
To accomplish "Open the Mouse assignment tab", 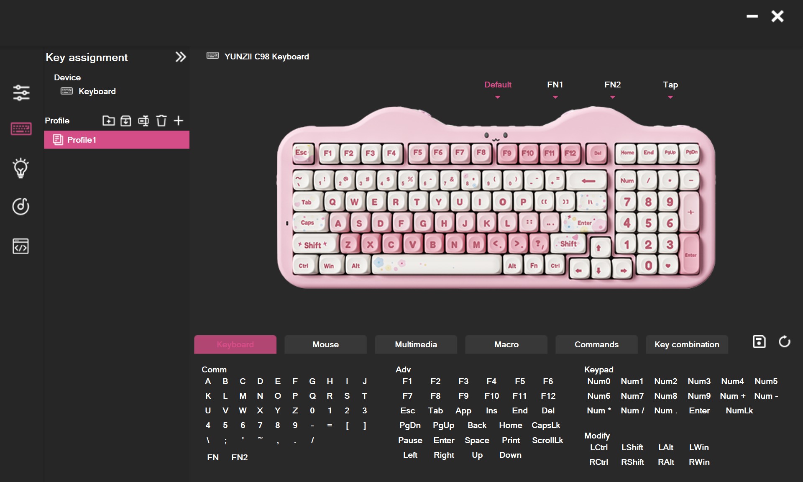I will coord(326,344).
